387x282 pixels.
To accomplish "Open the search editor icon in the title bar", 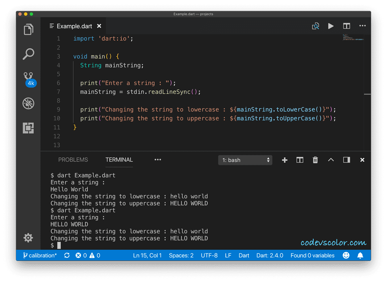I will point(315,26).
